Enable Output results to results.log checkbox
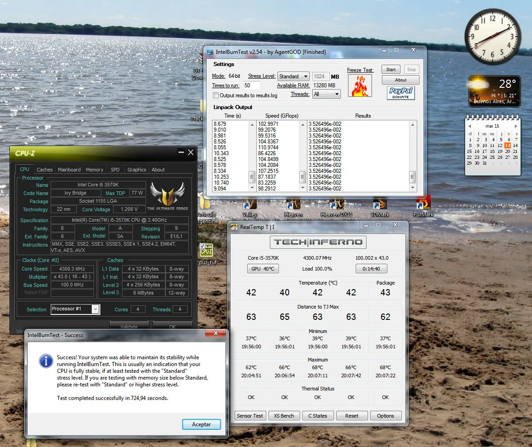This screenshot has height=447, width=532. click(216, 95)
